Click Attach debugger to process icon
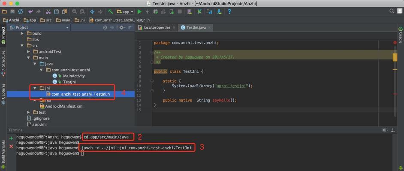The image size is (404, 171). click(x=172, y=12)
